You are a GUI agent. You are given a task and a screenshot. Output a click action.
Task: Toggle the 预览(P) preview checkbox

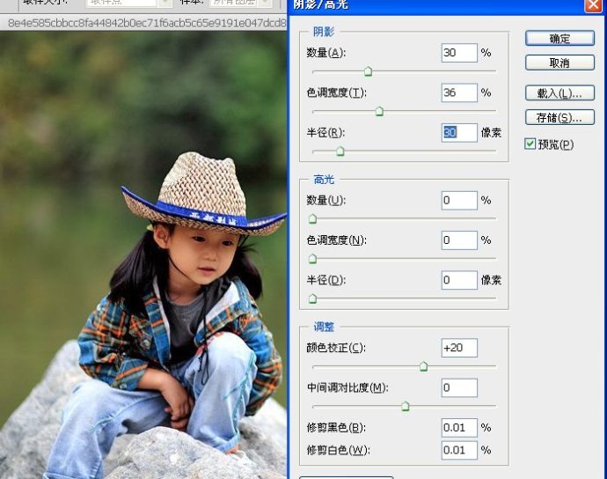point(530,144)
